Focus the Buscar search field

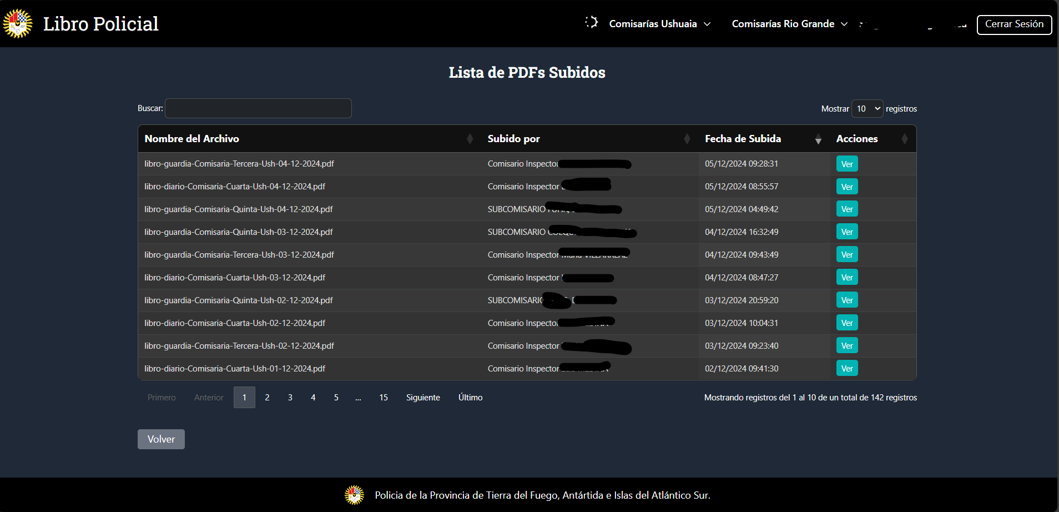pyautogui.click(x=258, y=108)
